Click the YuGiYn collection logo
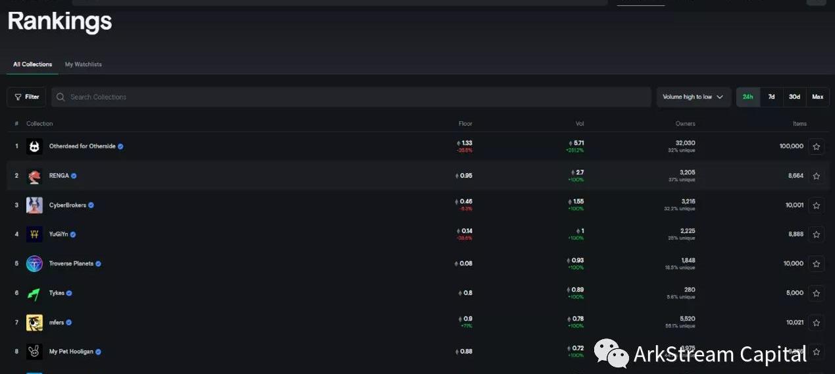The height and width of the screenshot is (374, 835). 34,234
